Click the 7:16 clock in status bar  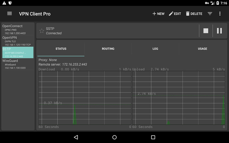pos(224,3)
